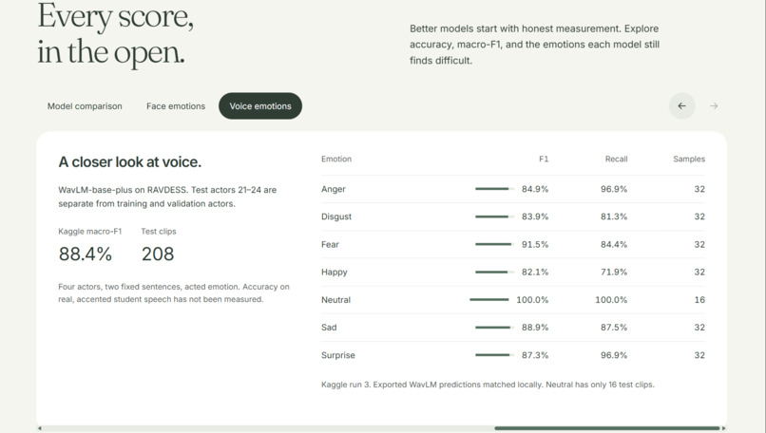Image resolution: width=766 pixels, height=433 pixels.
Task: Select the Disgust row label
Action: pyautogui.click(x=336, y=216)
